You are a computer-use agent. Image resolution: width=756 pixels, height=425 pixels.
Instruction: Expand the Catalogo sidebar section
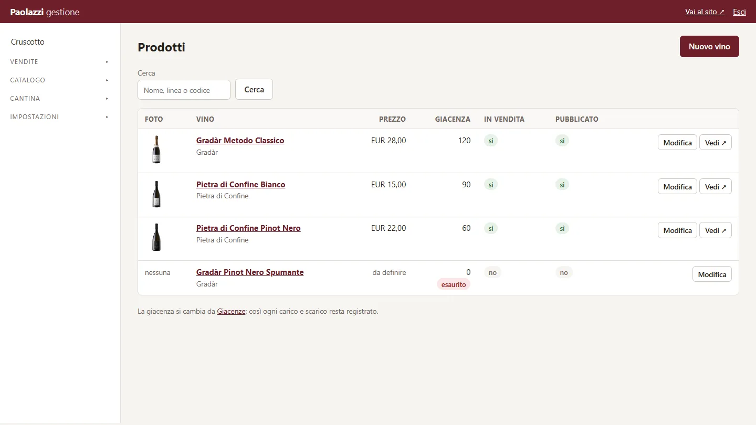(60, 80)
